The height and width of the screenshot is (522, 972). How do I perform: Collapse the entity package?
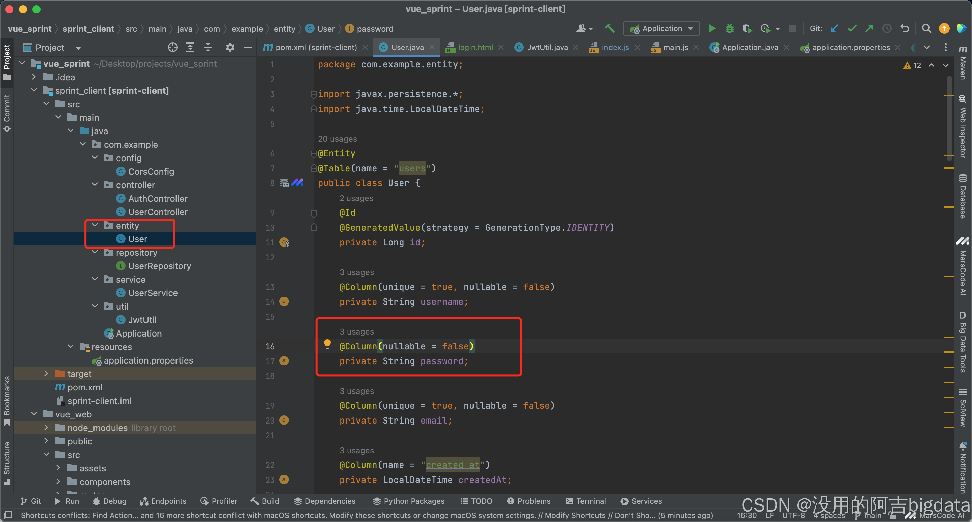[95, 225]
